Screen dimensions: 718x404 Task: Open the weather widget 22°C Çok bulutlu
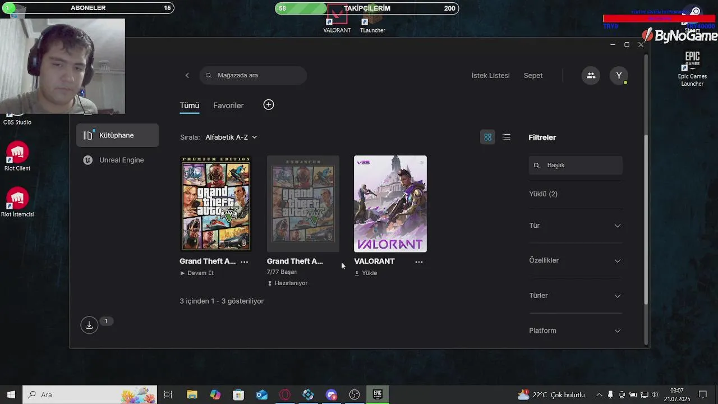tap(551, 394)
